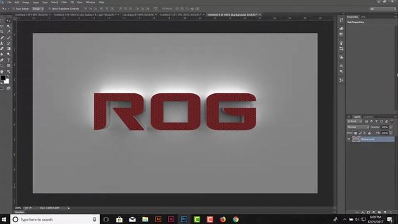Create a new layer in Layers panel

pos(385,212)
